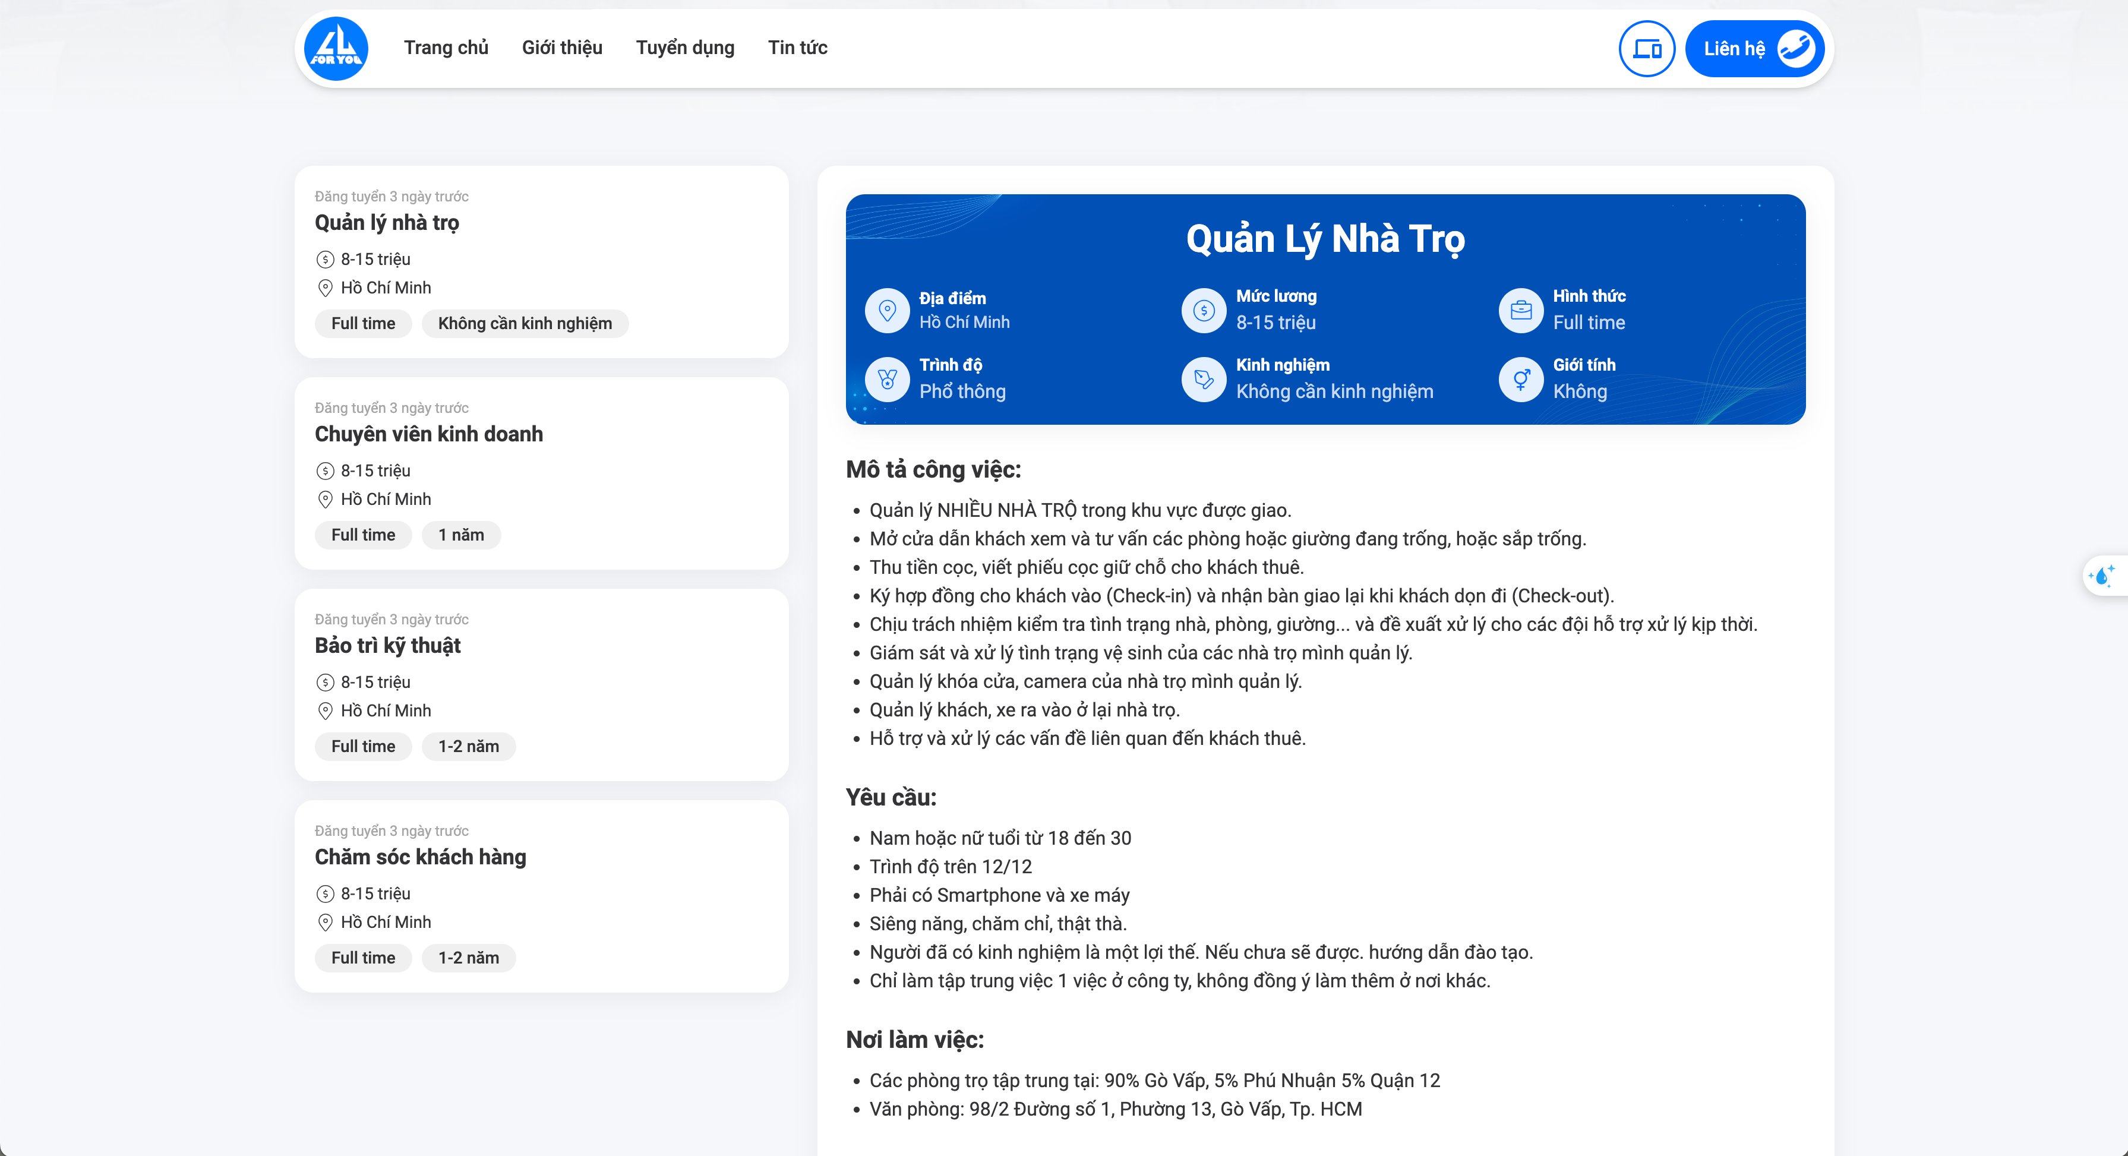Screen dimensions: 2128x1156
Task: Open the Quản lý nhà trọ job listing
Action: [387, 222]
